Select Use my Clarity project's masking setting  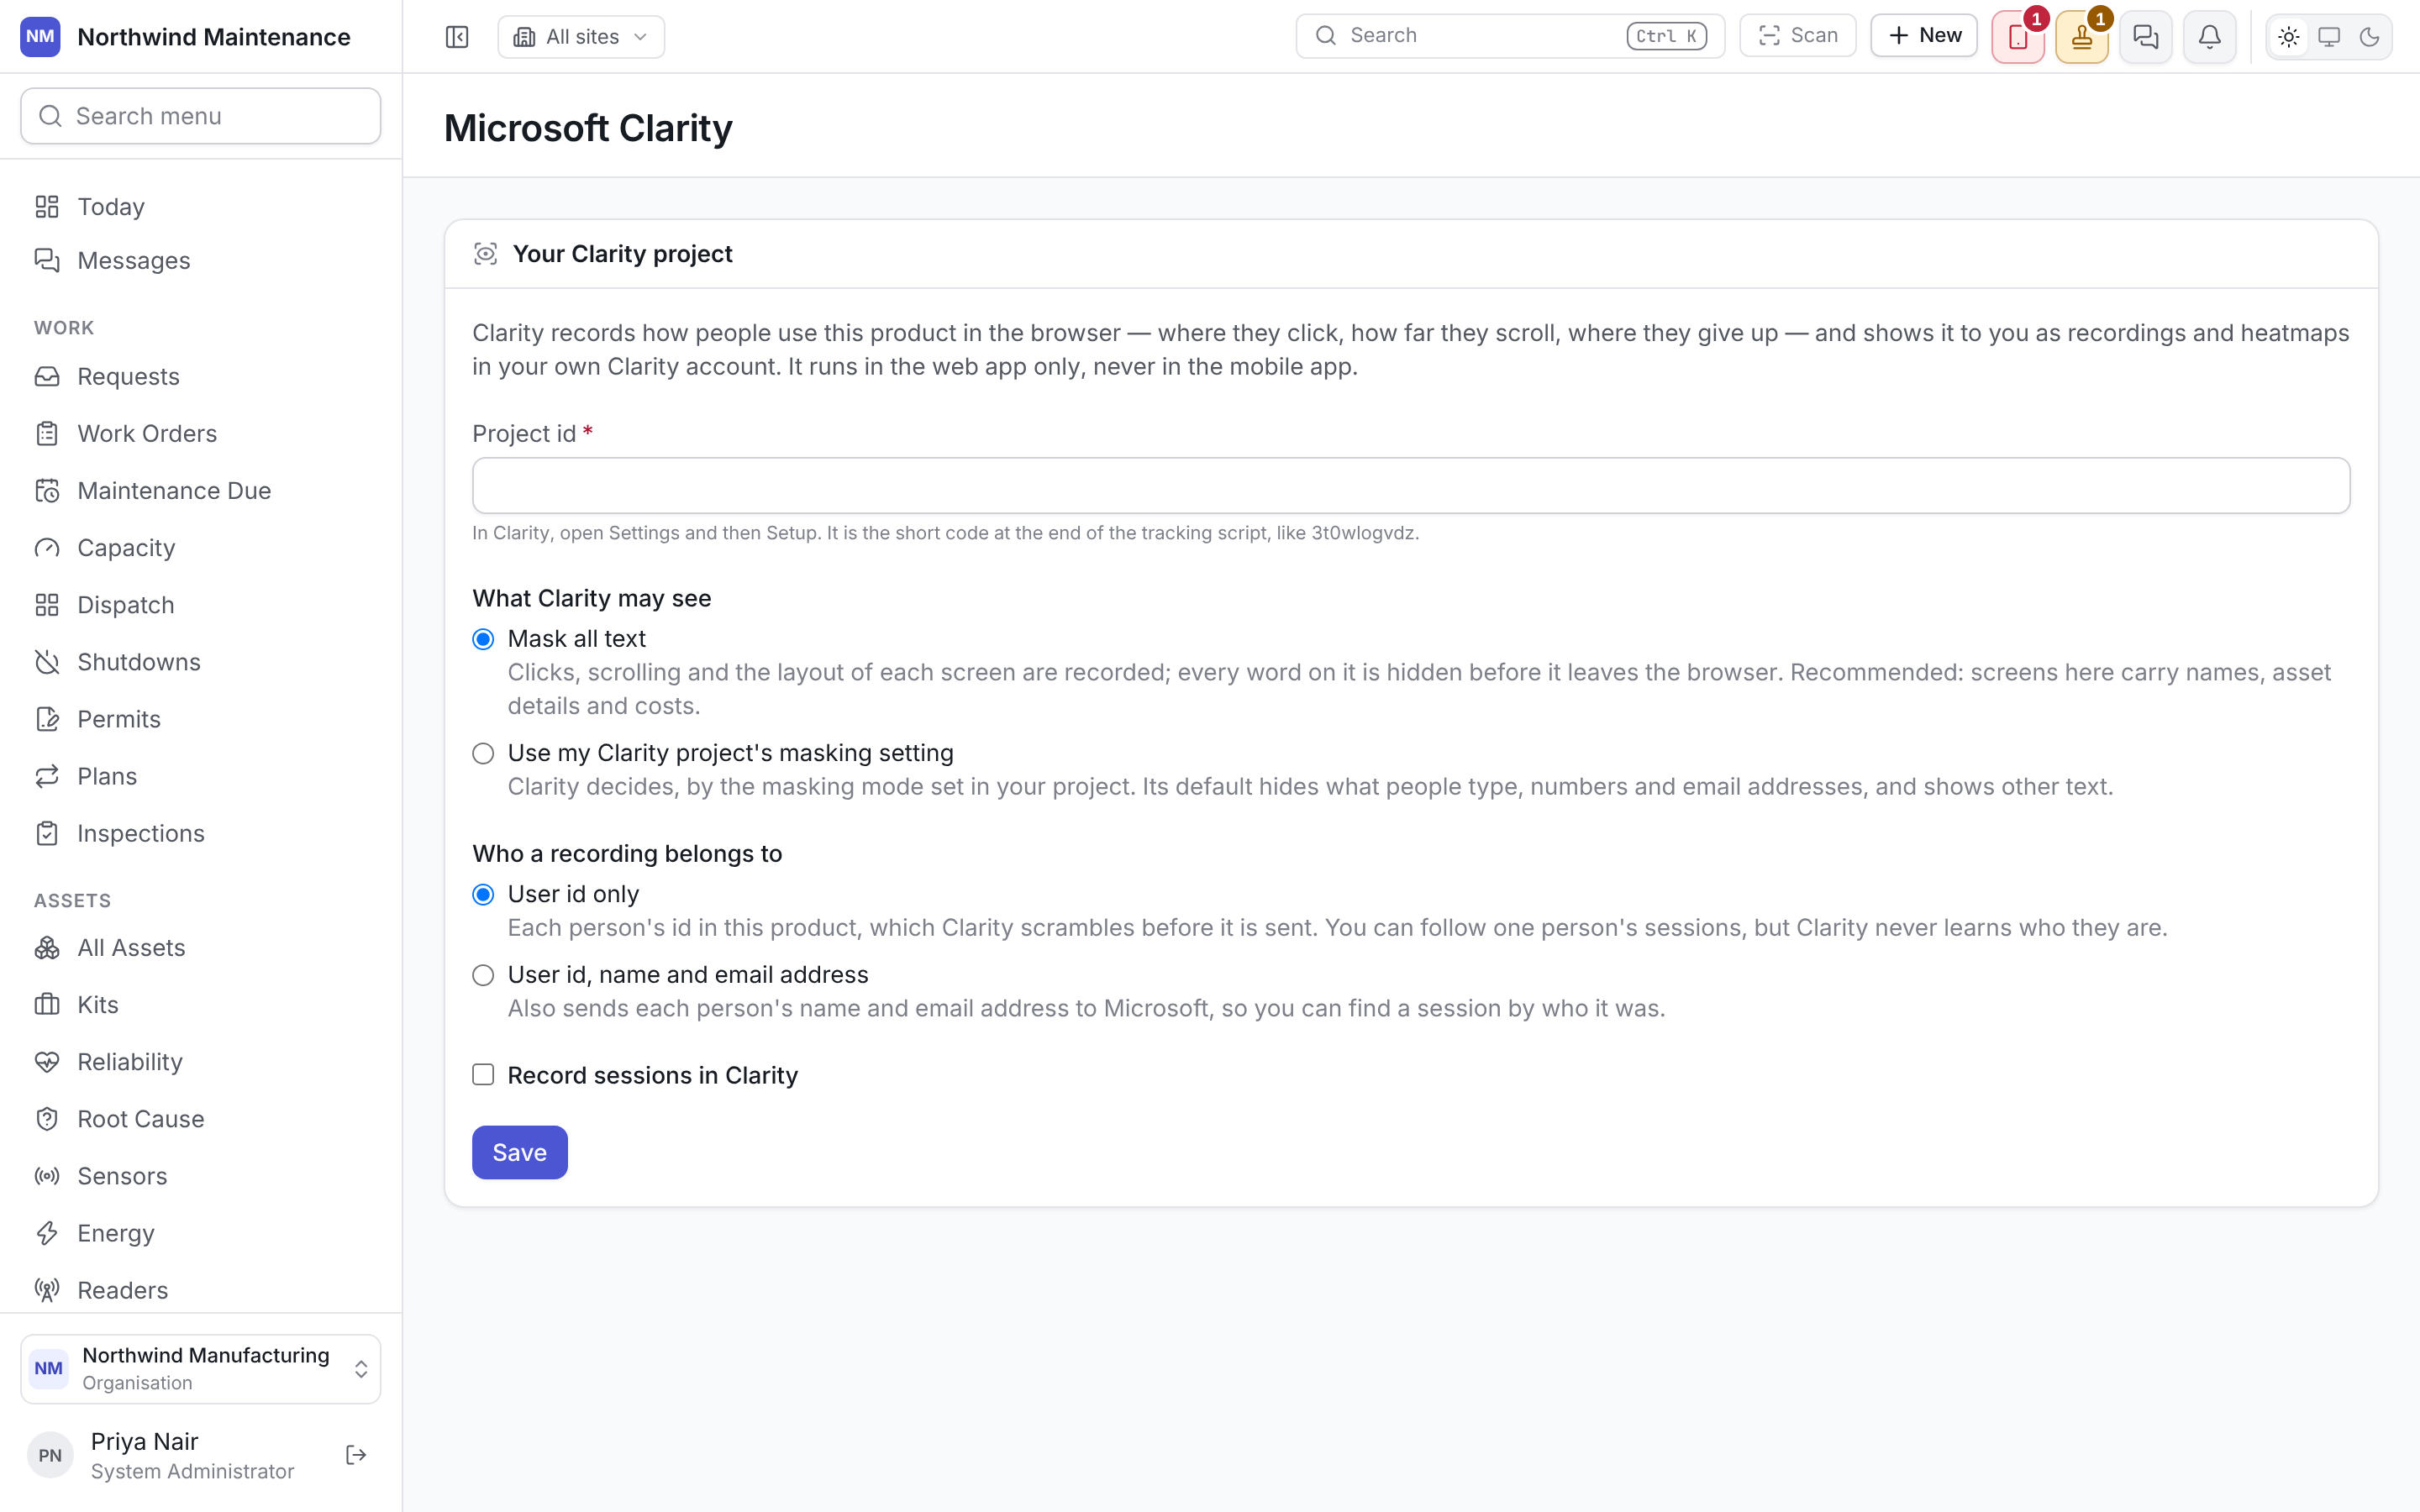pyautogui.click(x=483, y=753)
